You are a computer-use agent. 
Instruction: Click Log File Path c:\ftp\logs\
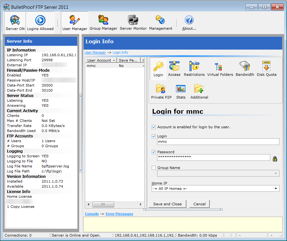tap(52, 171)
